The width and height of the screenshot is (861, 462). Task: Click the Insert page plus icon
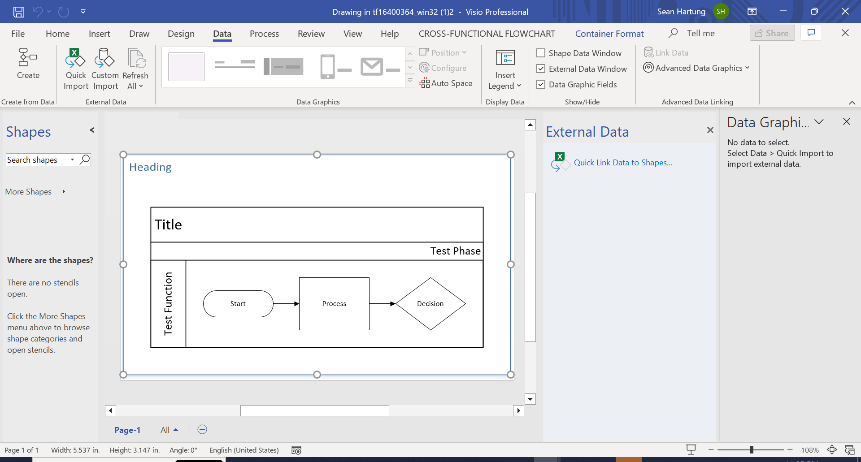202,429
